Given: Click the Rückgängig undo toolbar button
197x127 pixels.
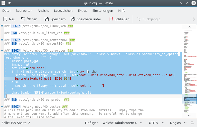Looking at the screenshot, I should coord(149,19).
